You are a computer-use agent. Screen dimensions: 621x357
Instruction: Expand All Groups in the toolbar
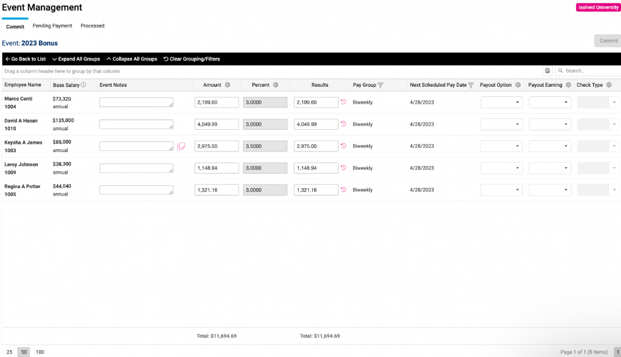(76, 59)
